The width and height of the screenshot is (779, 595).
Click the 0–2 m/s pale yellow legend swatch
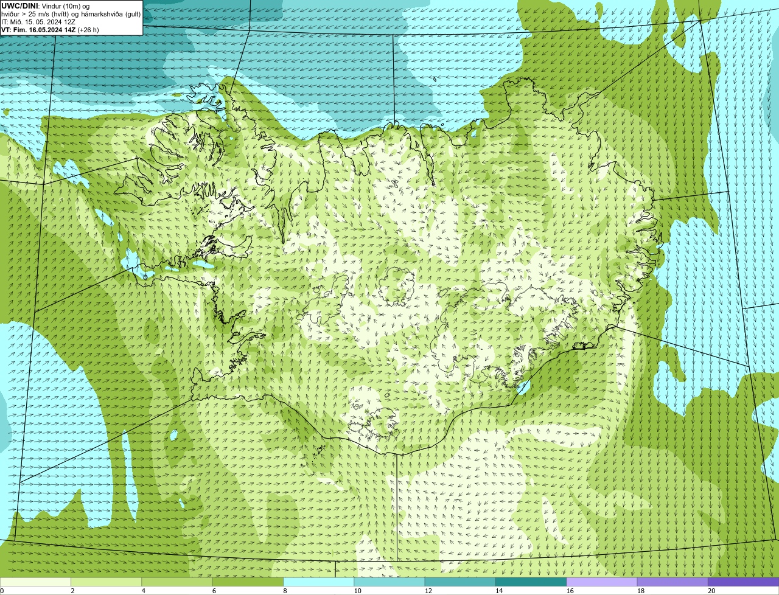click(35, 582)
